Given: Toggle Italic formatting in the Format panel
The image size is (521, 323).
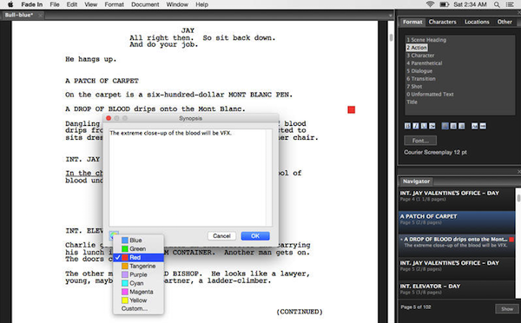Looking at the screenshot, I should click(x=416, y=126).
